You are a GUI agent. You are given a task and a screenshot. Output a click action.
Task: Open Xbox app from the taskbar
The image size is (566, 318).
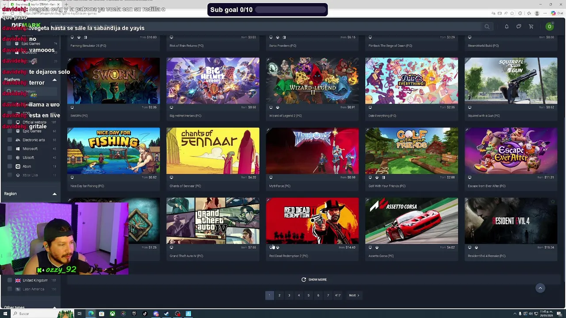[112, 314]
